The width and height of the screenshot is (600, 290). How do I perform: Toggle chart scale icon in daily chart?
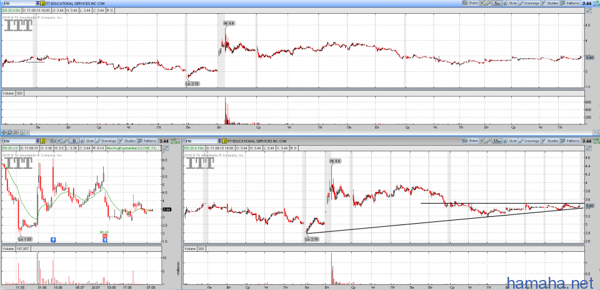point(166,148)
